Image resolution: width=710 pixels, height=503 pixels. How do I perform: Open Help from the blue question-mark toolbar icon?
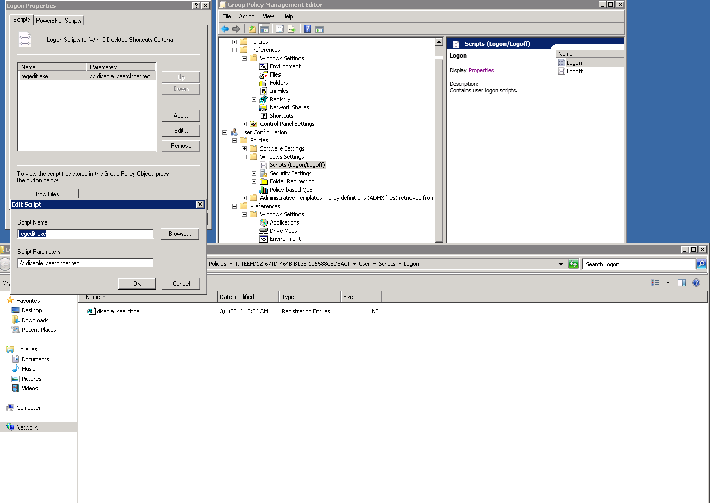[307, 29]
